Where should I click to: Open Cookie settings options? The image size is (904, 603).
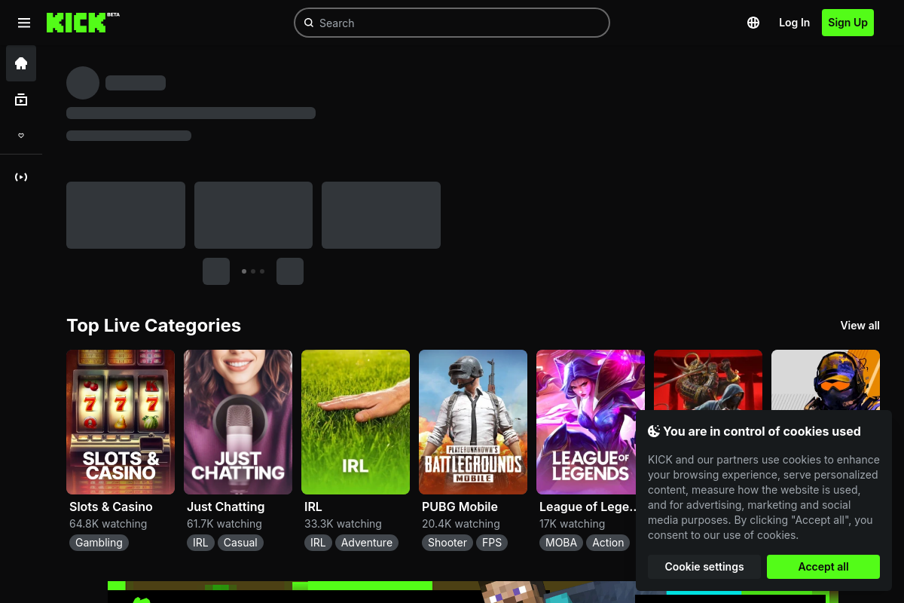click(x=704, y=566)
